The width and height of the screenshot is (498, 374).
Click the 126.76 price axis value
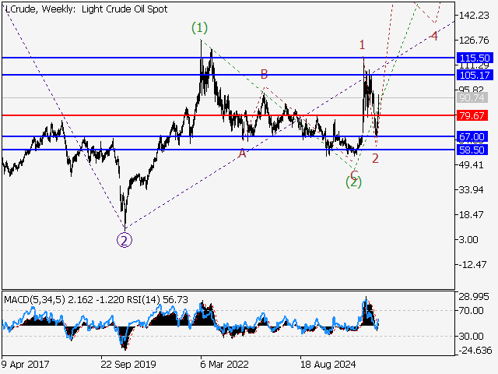[474, 41]
